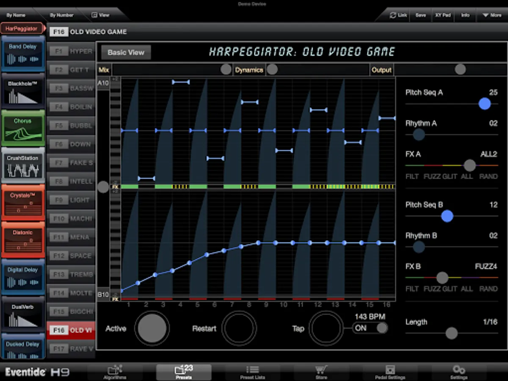Adjust the Dynamics slider knob
508x381 pixels.
tap(272, 70)
